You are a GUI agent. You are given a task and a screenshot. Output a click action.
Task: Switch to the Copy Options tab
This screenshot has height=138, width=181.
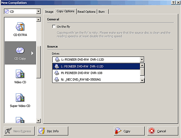click(x=65, y=11)
